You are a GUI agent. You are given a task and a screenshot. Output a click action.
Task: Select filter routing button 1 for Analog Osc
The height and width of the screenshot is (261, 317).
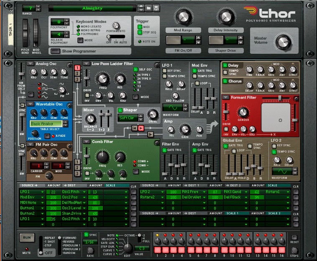point(77,68)
